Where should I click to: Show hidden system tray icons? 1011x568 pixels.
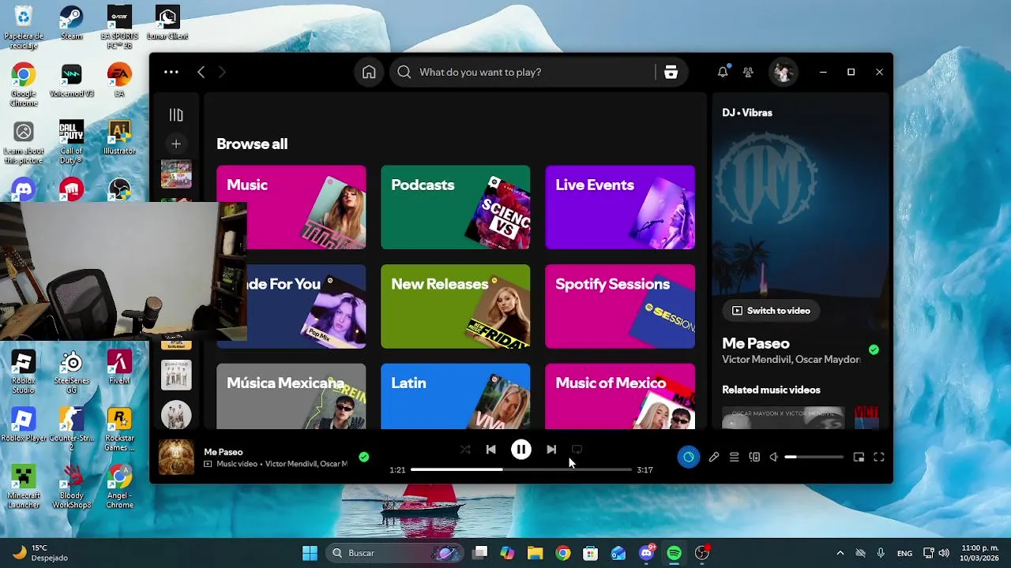click(x=840, y=553)
